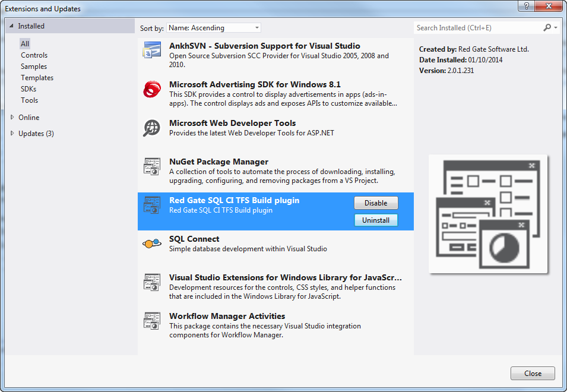Click the Visual Studio Extensions for JavaScript icon

click(152, 282)
